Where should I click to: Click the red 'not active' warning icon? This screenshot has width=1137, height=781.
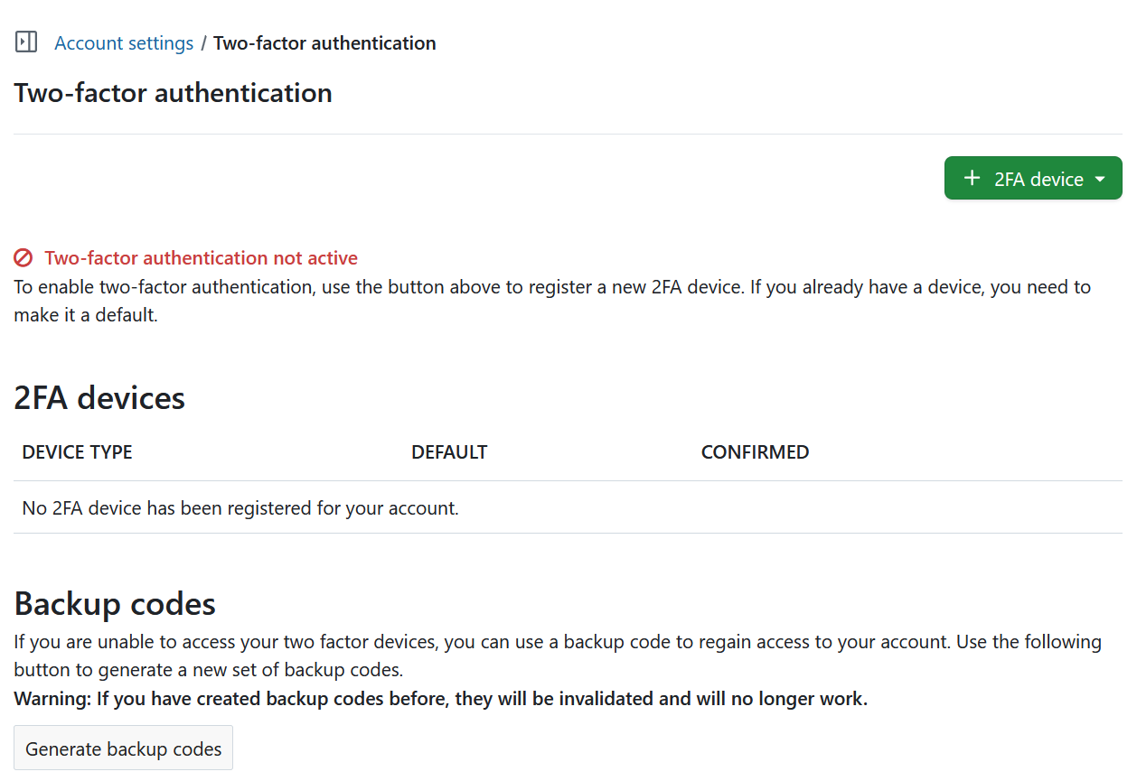(23, 258)
